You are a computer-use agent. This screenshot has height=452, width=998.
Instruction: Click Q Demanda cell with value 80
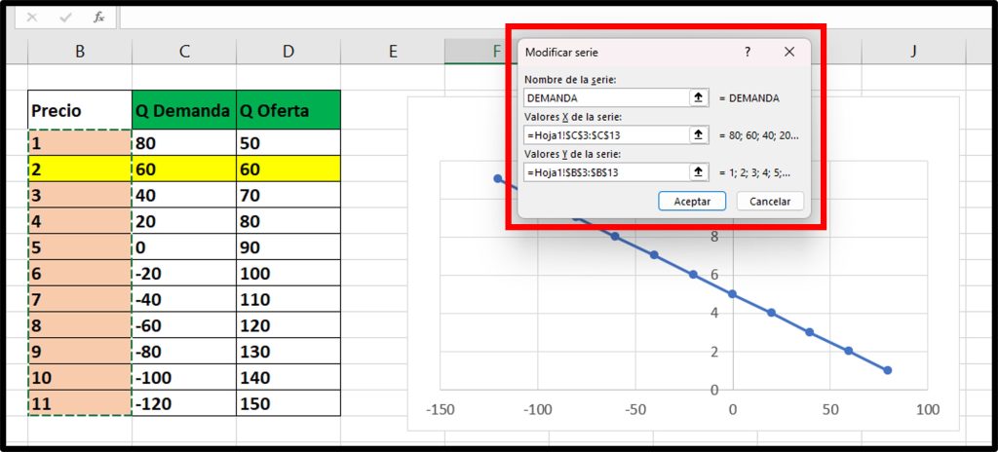pyautogui.click(x=184, y=142)
